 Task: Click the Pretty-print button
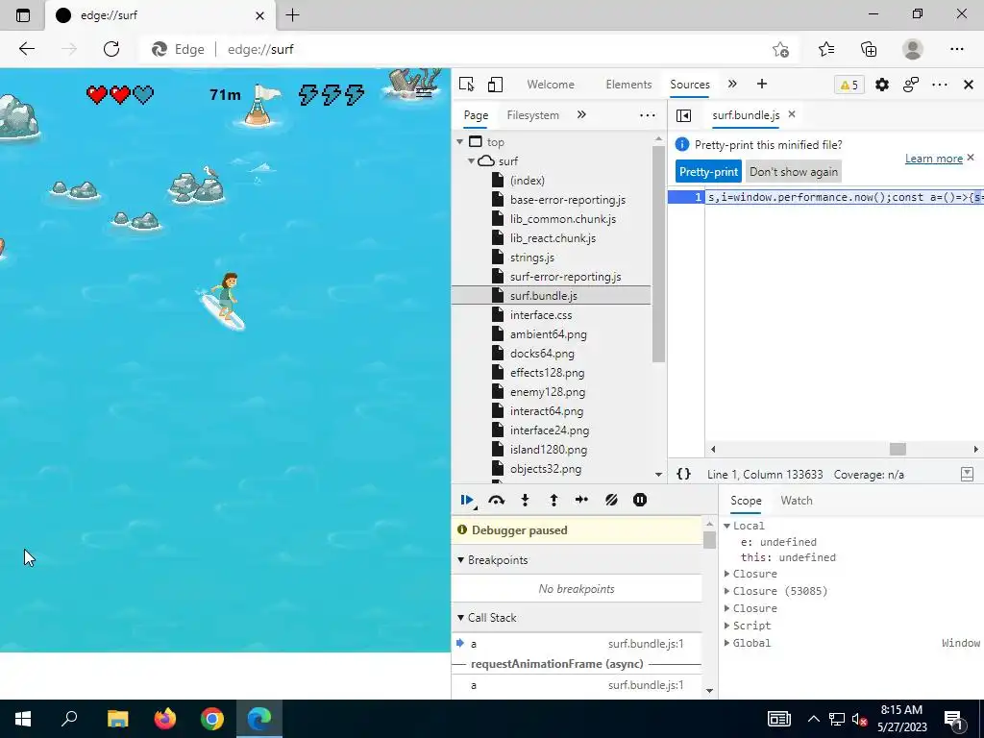tap(708, 171)
